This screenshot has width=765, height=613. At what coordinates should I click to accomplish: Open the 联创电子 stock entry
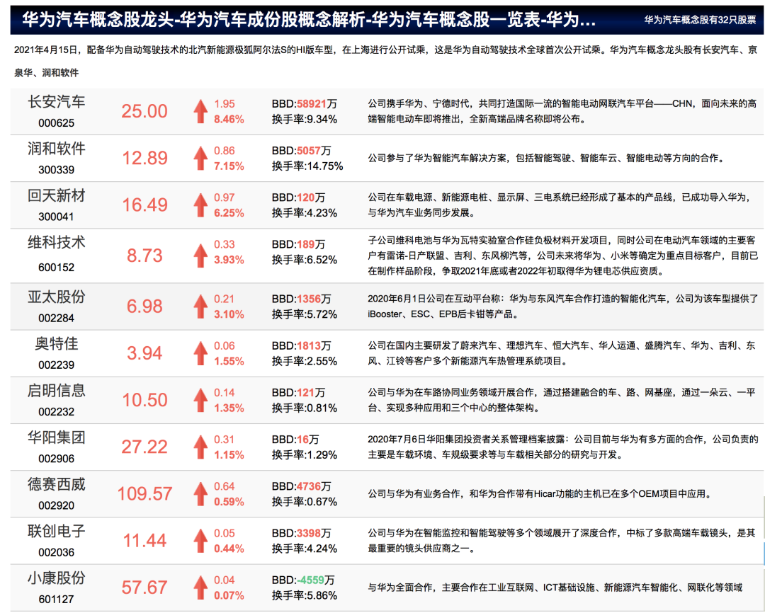56,531
